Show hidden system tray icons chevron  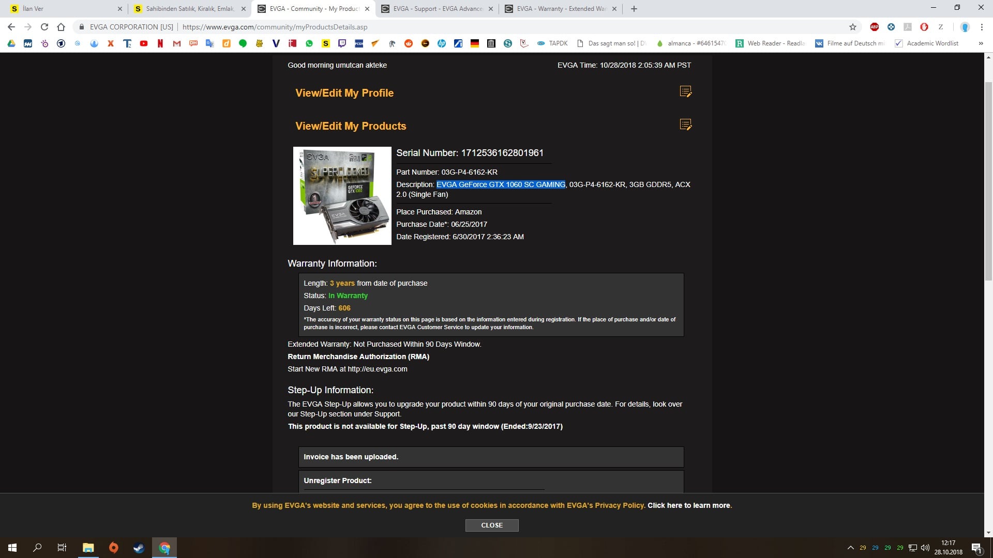click(850, 548)
